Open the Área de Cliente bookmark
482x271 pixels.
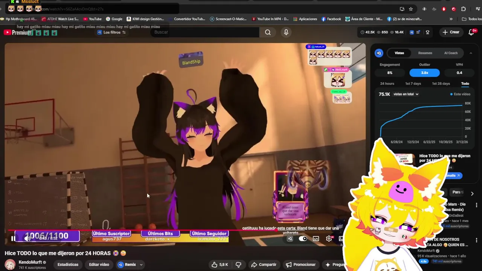pyautogui.click(x=364, y=19)
